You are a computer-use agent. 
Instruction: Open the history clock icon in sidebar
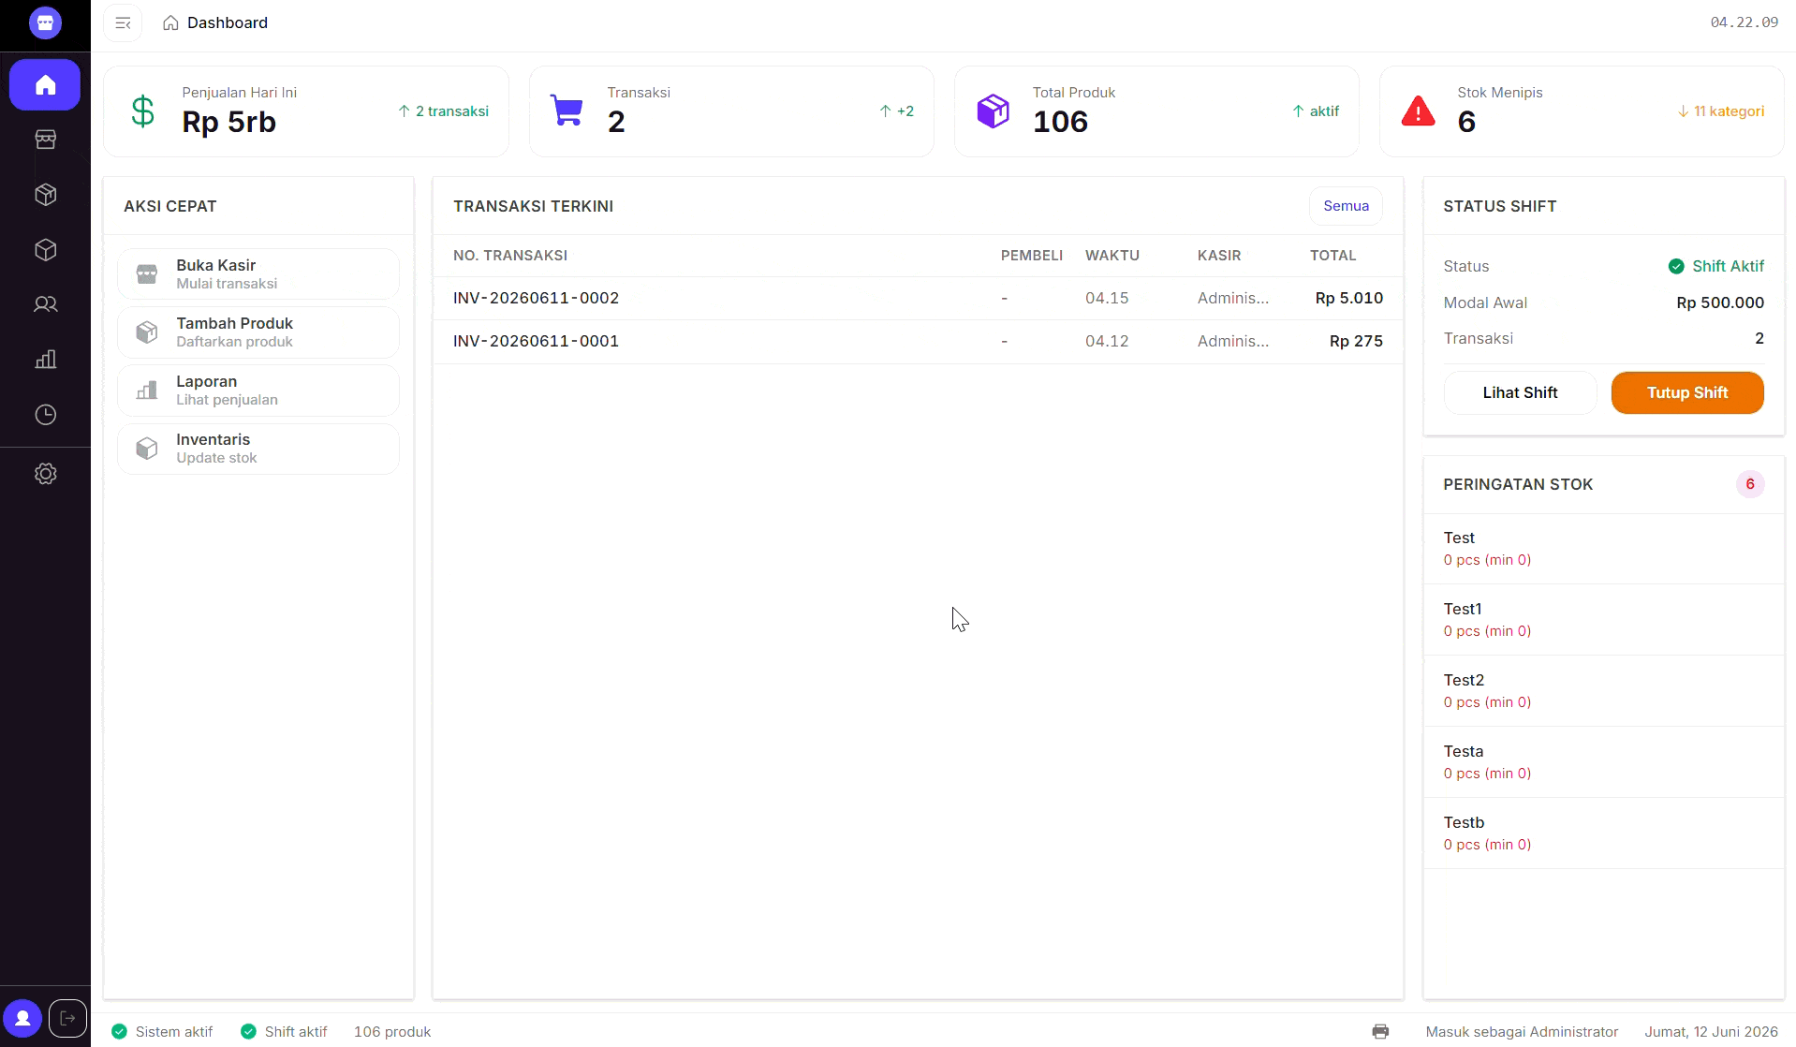click(x=45, y=415)
